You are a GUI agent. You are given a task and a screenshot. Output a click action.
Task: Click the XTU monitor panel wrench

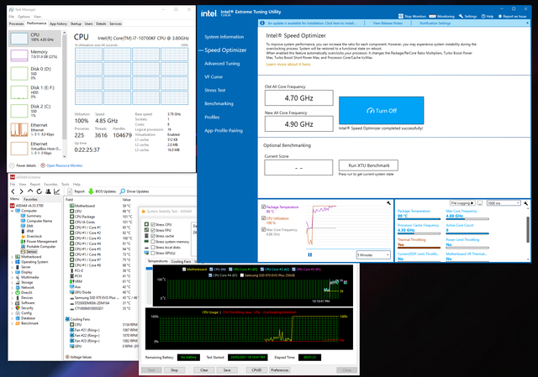pyautogui.click(x=526, y=203)
